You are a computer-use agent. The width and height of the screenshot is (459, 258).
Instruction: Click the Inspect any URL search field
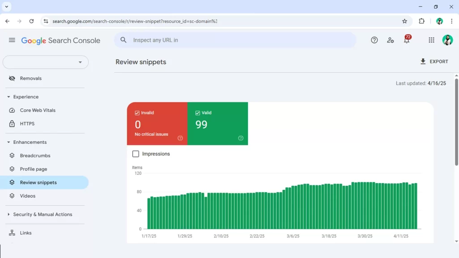click(235, 40)
